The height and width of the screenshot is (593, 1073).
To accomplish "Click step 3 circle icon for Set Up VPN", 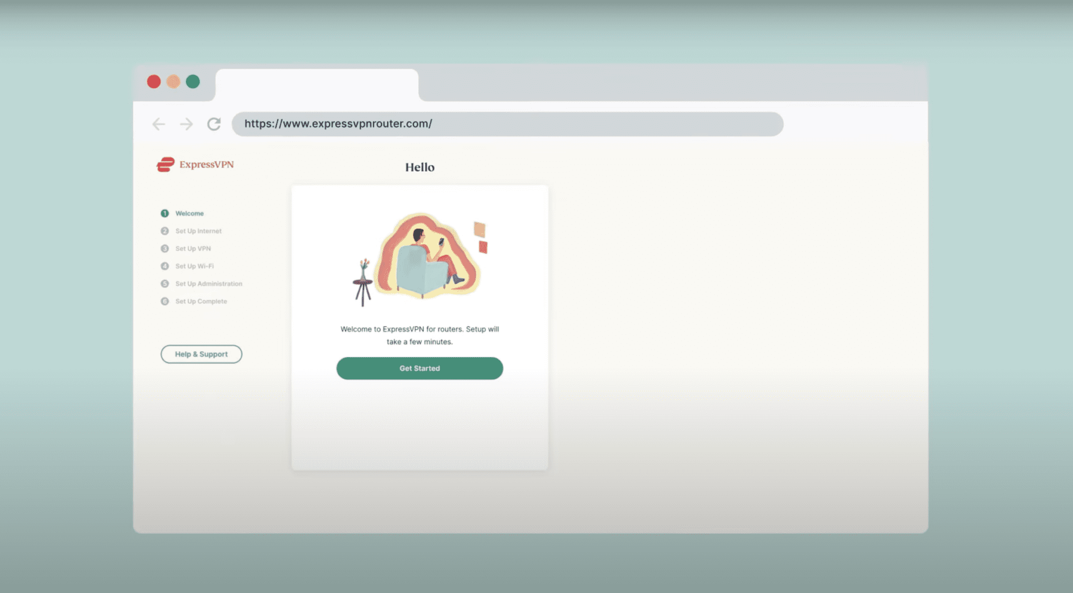I will pyautogui.click(x=165, y=248).
